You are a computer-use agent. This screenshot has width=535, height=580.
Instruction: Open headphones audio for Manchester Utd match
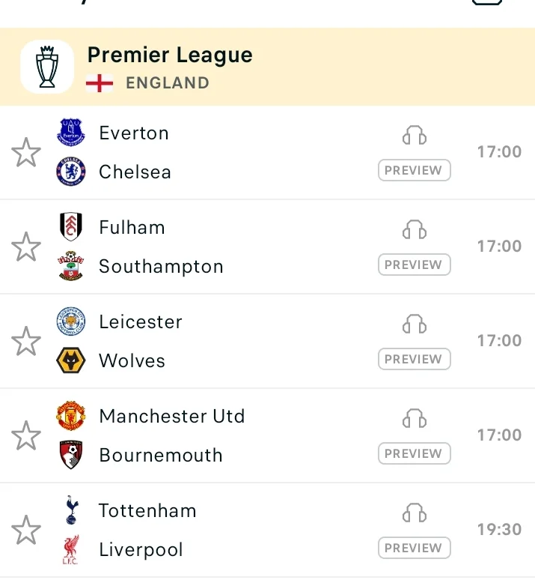click(415, 418)
